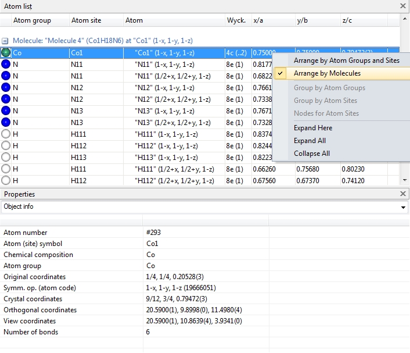Click the blue N icon in the first N13 row
This screenshot has height=353, width=410.
click(x=6, y=111)
